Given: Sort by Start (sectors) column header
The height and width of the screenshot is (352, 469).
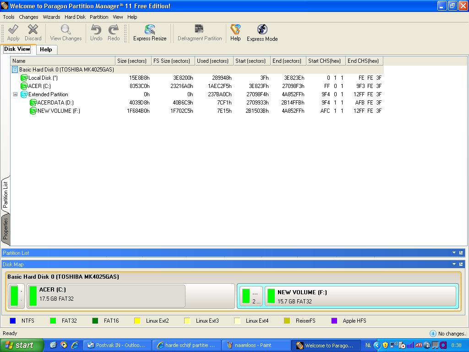Looking at the screenshot, I should point(252,61).
